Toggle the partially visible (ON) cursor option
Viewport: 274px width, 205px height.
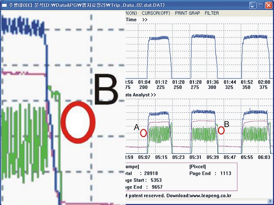[x=131, y=13]
